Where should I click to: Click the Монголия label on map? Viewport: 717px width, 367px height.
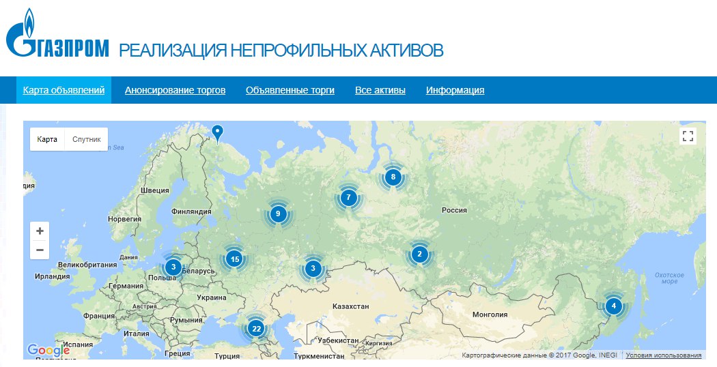click(x=490, y=314)
